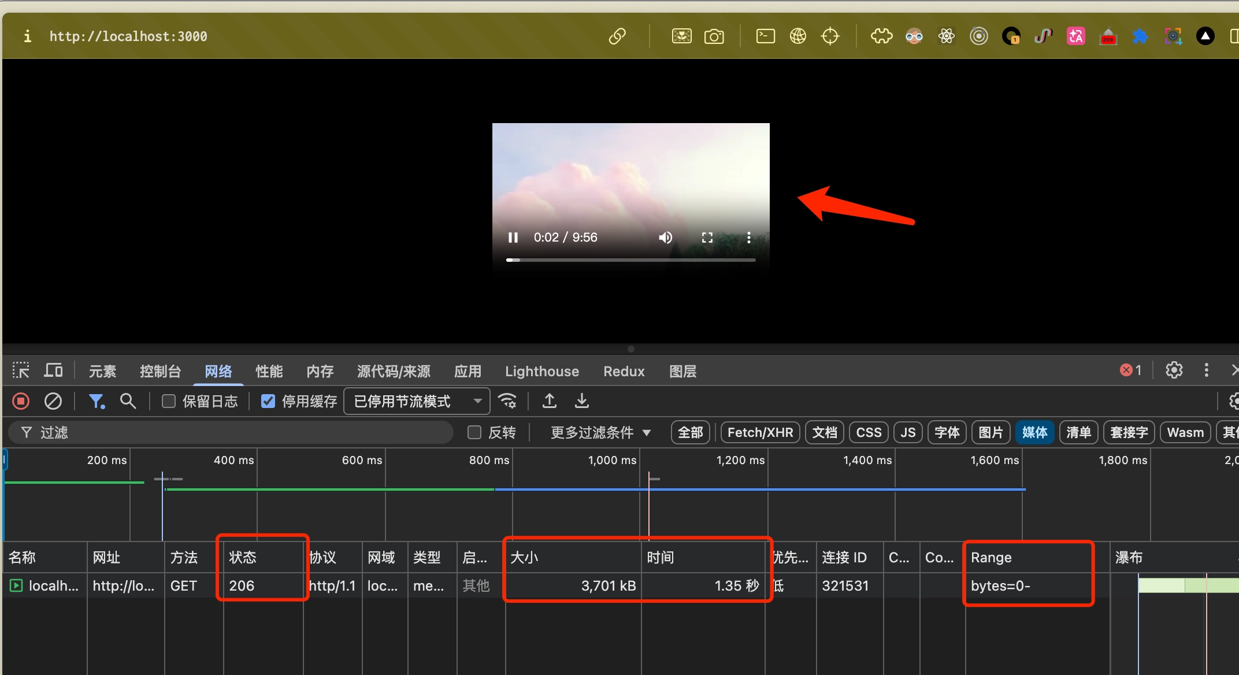Click the video progress bar
This screenshot has height=675, width=1239.
pyautogui.click(x=630, y=260)
